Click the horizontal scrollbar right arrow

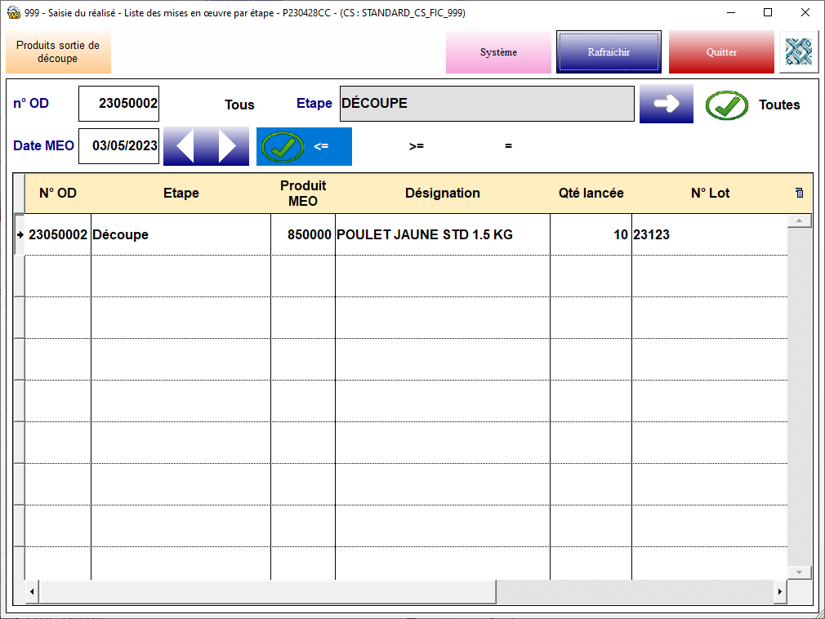click(779, 591)
